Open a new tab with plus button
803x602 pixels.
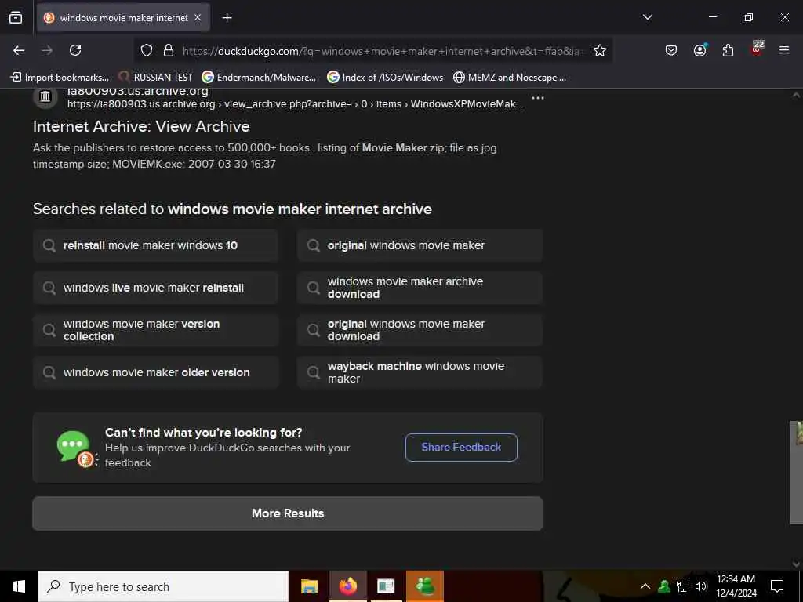pos(227,18)
